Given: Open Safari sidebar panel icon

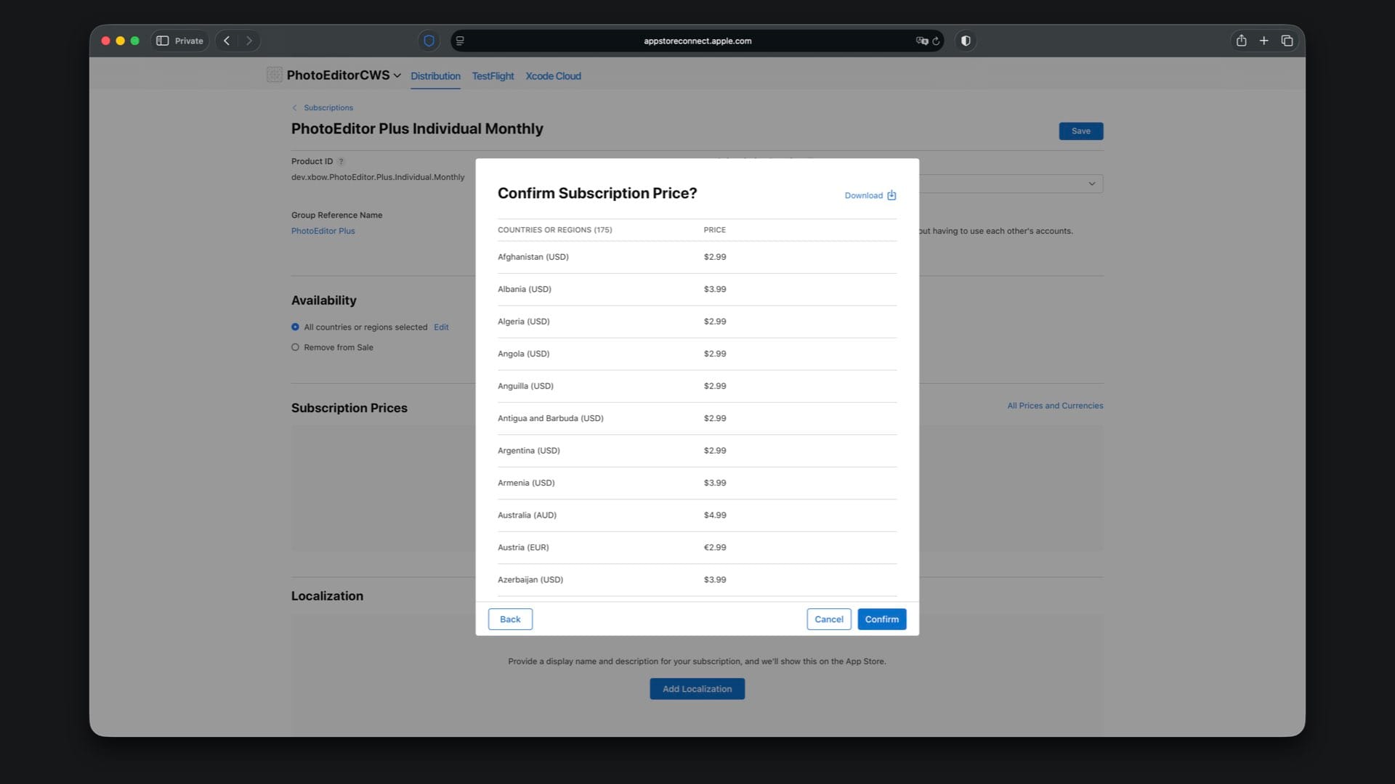Looking at the screenshot, I should 163,41.
